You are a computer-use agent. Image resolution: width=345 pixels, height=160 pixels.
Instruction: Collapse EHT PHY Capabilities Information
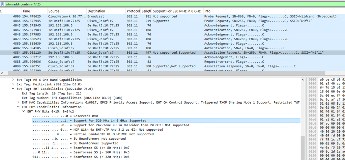19,107
